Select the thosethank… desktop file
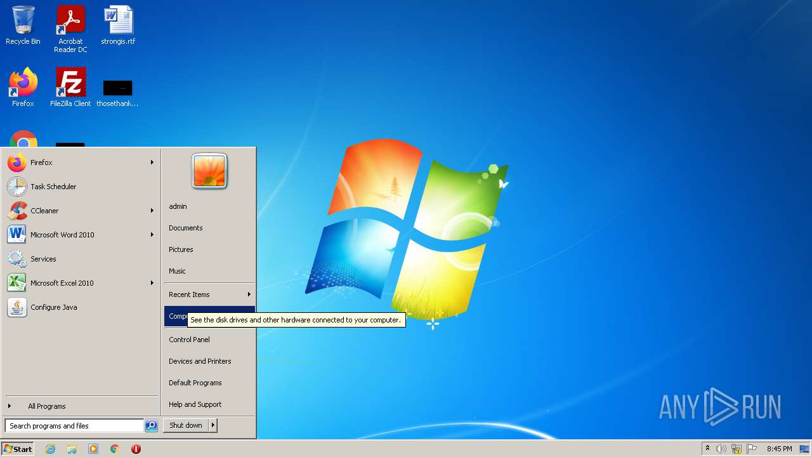Viewport: 812px width, 457px height. pyautogui.click(x=117, y=92)
